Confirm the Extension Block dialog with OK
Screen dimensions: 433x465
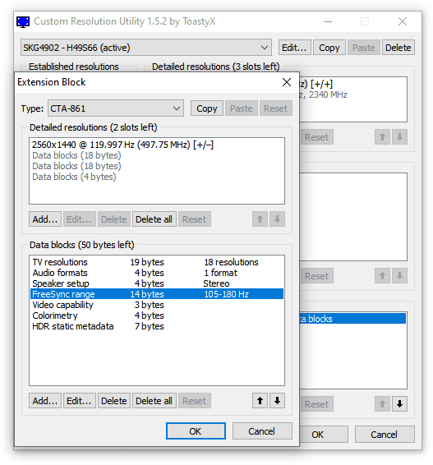tap(196, 430)
